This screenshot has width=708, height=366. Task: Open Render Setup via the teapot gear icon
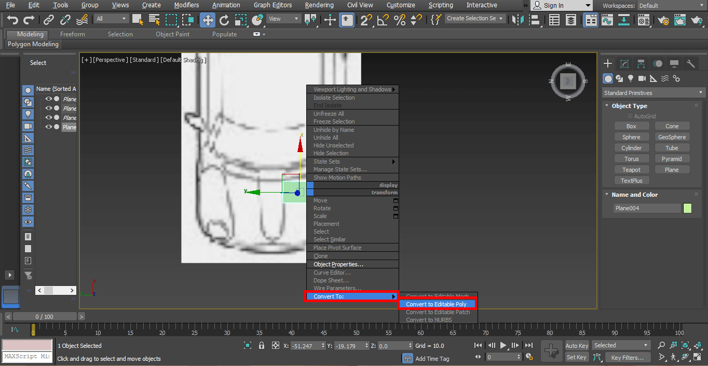tap(663, 20)
